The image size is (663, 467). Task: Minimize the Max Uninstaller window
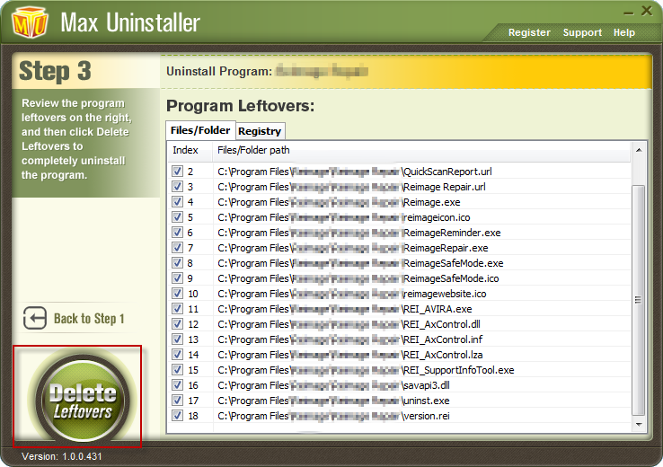coord(629,13)
